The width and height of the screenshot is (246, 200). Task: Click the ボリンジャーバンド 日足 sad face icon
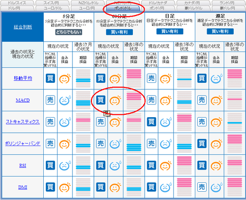(x=166, y=144)
